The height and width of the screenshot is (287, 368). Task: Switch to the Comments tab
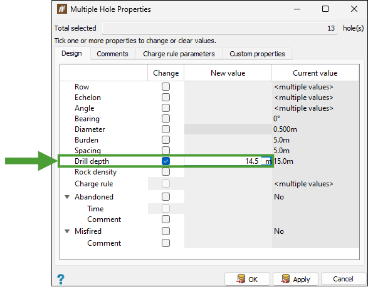112,54
